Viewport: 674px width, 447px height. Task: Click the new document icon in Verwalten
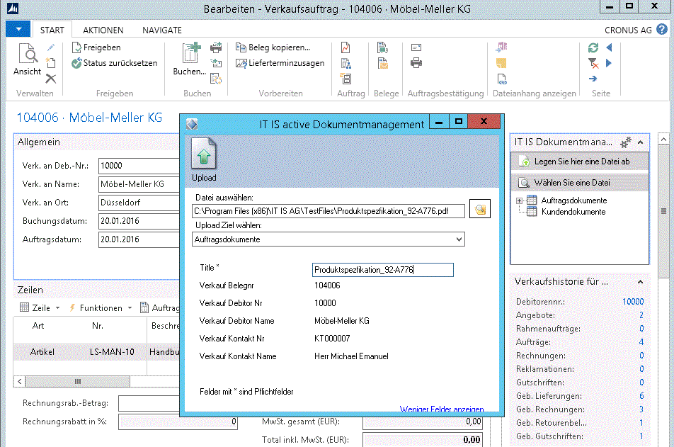click(51, 63)
